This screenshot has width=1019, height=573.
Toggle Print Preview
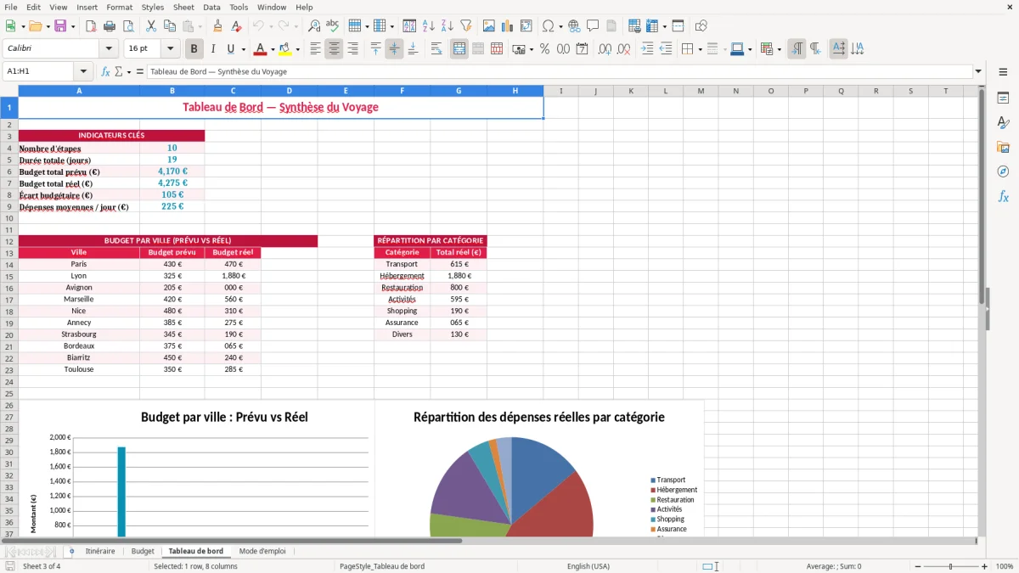(x=128, y=26)
